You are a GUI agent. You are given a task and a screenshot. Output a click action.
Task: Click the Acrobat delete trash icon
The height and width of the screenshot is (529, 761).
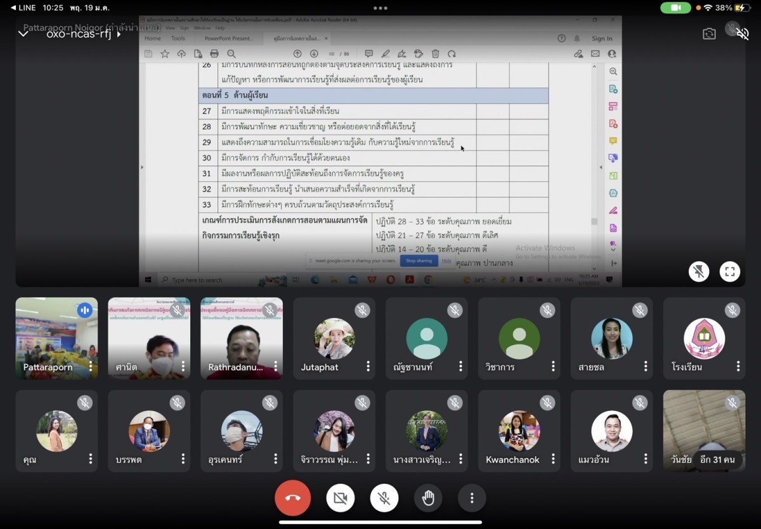click(435, 54)
